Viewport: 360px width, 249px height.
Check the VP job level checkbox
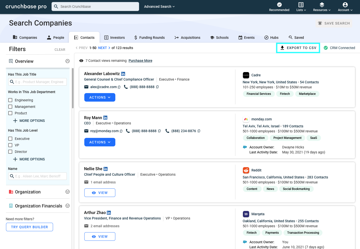(x=10, y=145)
